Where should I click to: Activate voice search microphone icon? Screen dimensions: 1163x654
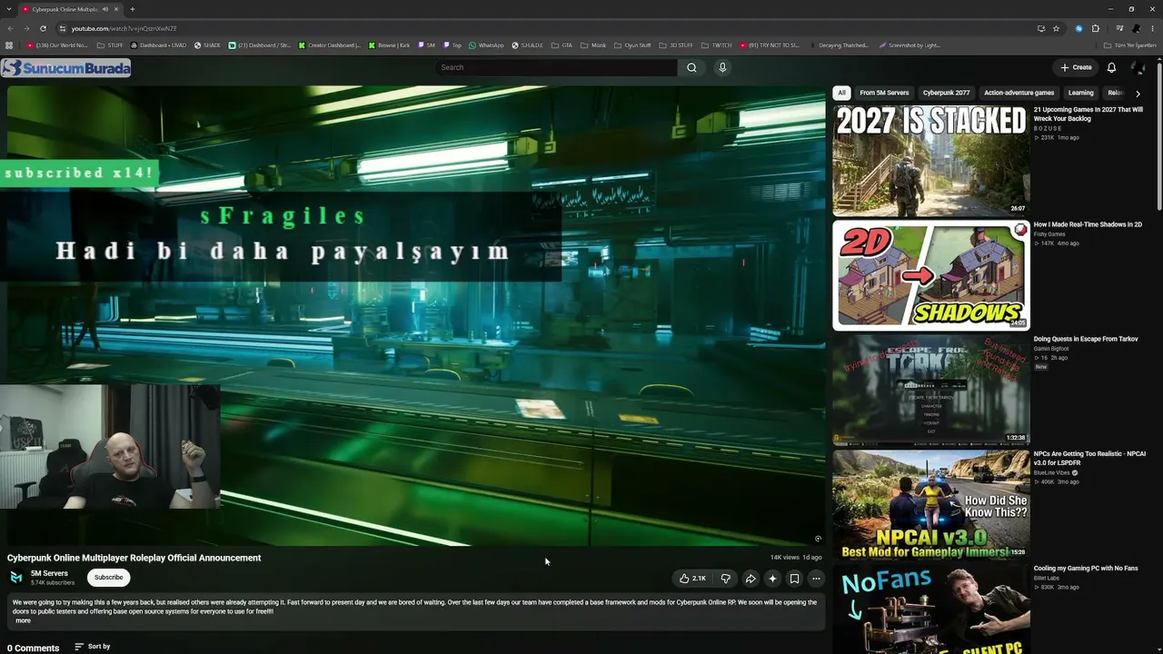(x=722, y=67)
